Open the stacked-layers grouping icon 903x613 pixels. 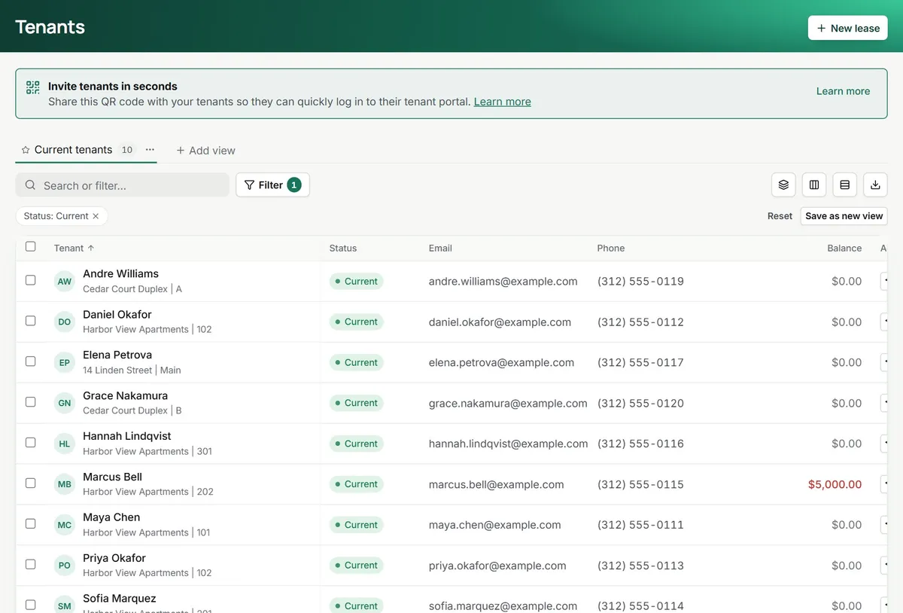point(783,185)
